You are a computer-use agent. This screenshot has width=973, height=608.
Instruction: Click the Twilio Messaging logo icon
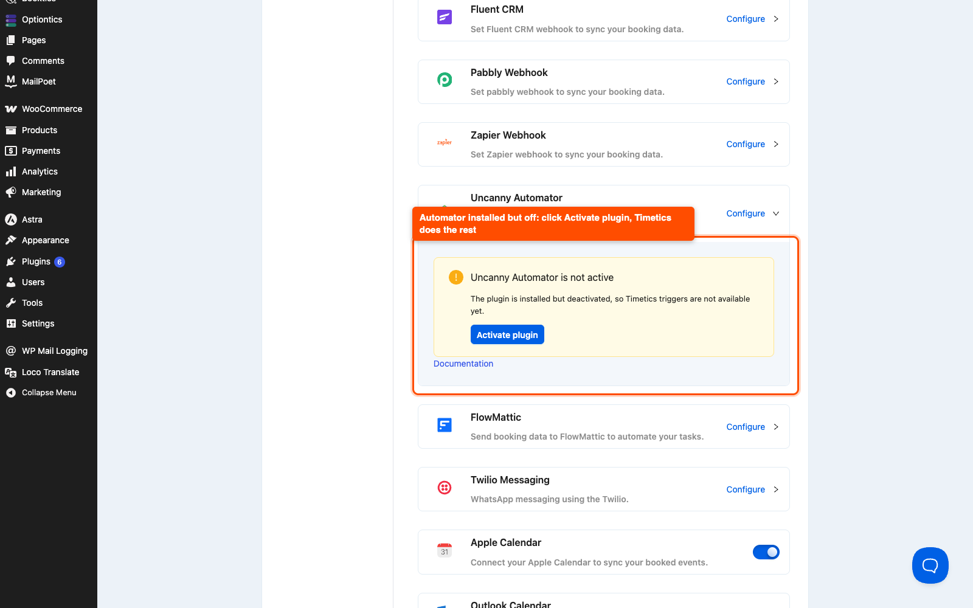pyautogui.click(x=445, y=488)
